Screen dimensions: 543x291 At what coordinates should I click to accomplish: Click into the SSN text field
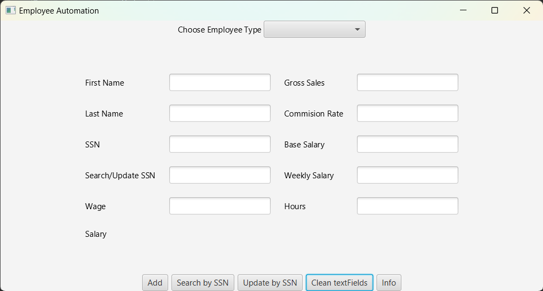coord(220,144)
